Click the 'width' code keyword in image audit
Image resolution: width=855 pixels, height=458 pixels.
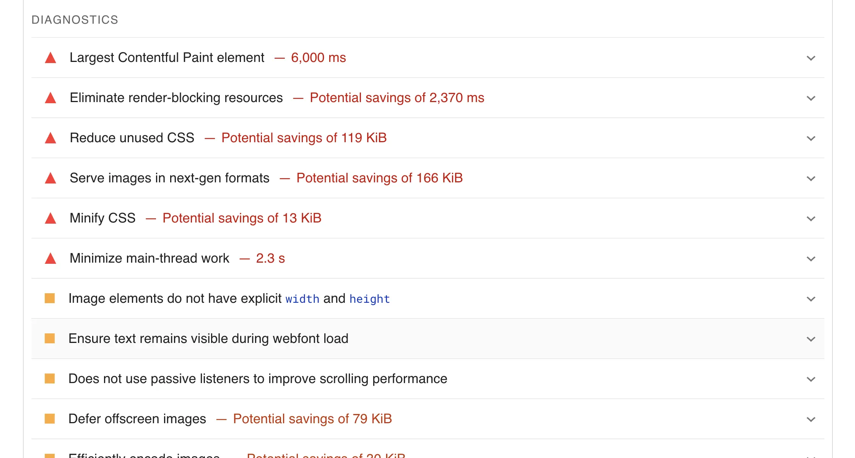tap(302, 299)
